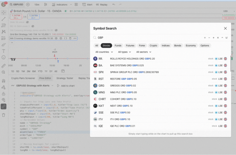
Task: Select the Indices filter chip
Action: pos(166,45)
